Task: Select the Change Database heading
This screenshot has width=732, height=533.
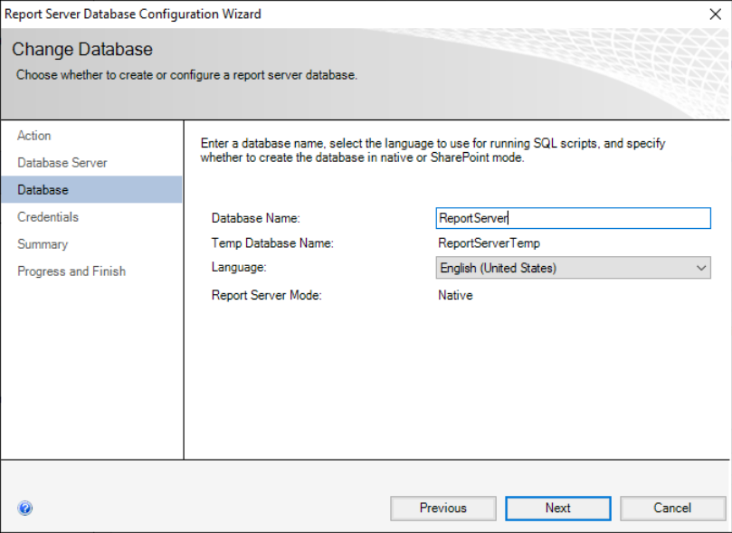Action: (82, 50)
